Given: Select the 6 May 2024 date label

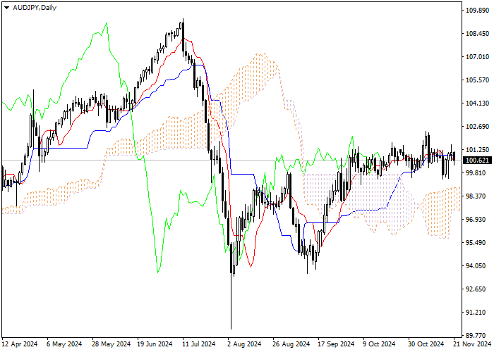Looking at the screenshot, I should (64, 344).
